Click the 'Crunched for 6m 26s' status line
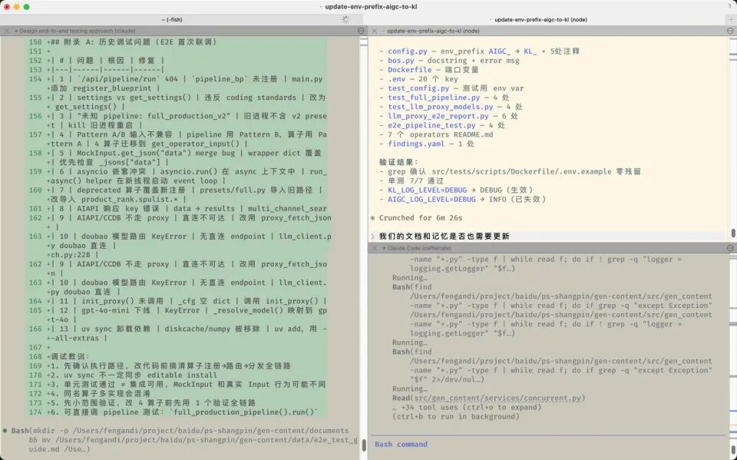 click(421, 218)
